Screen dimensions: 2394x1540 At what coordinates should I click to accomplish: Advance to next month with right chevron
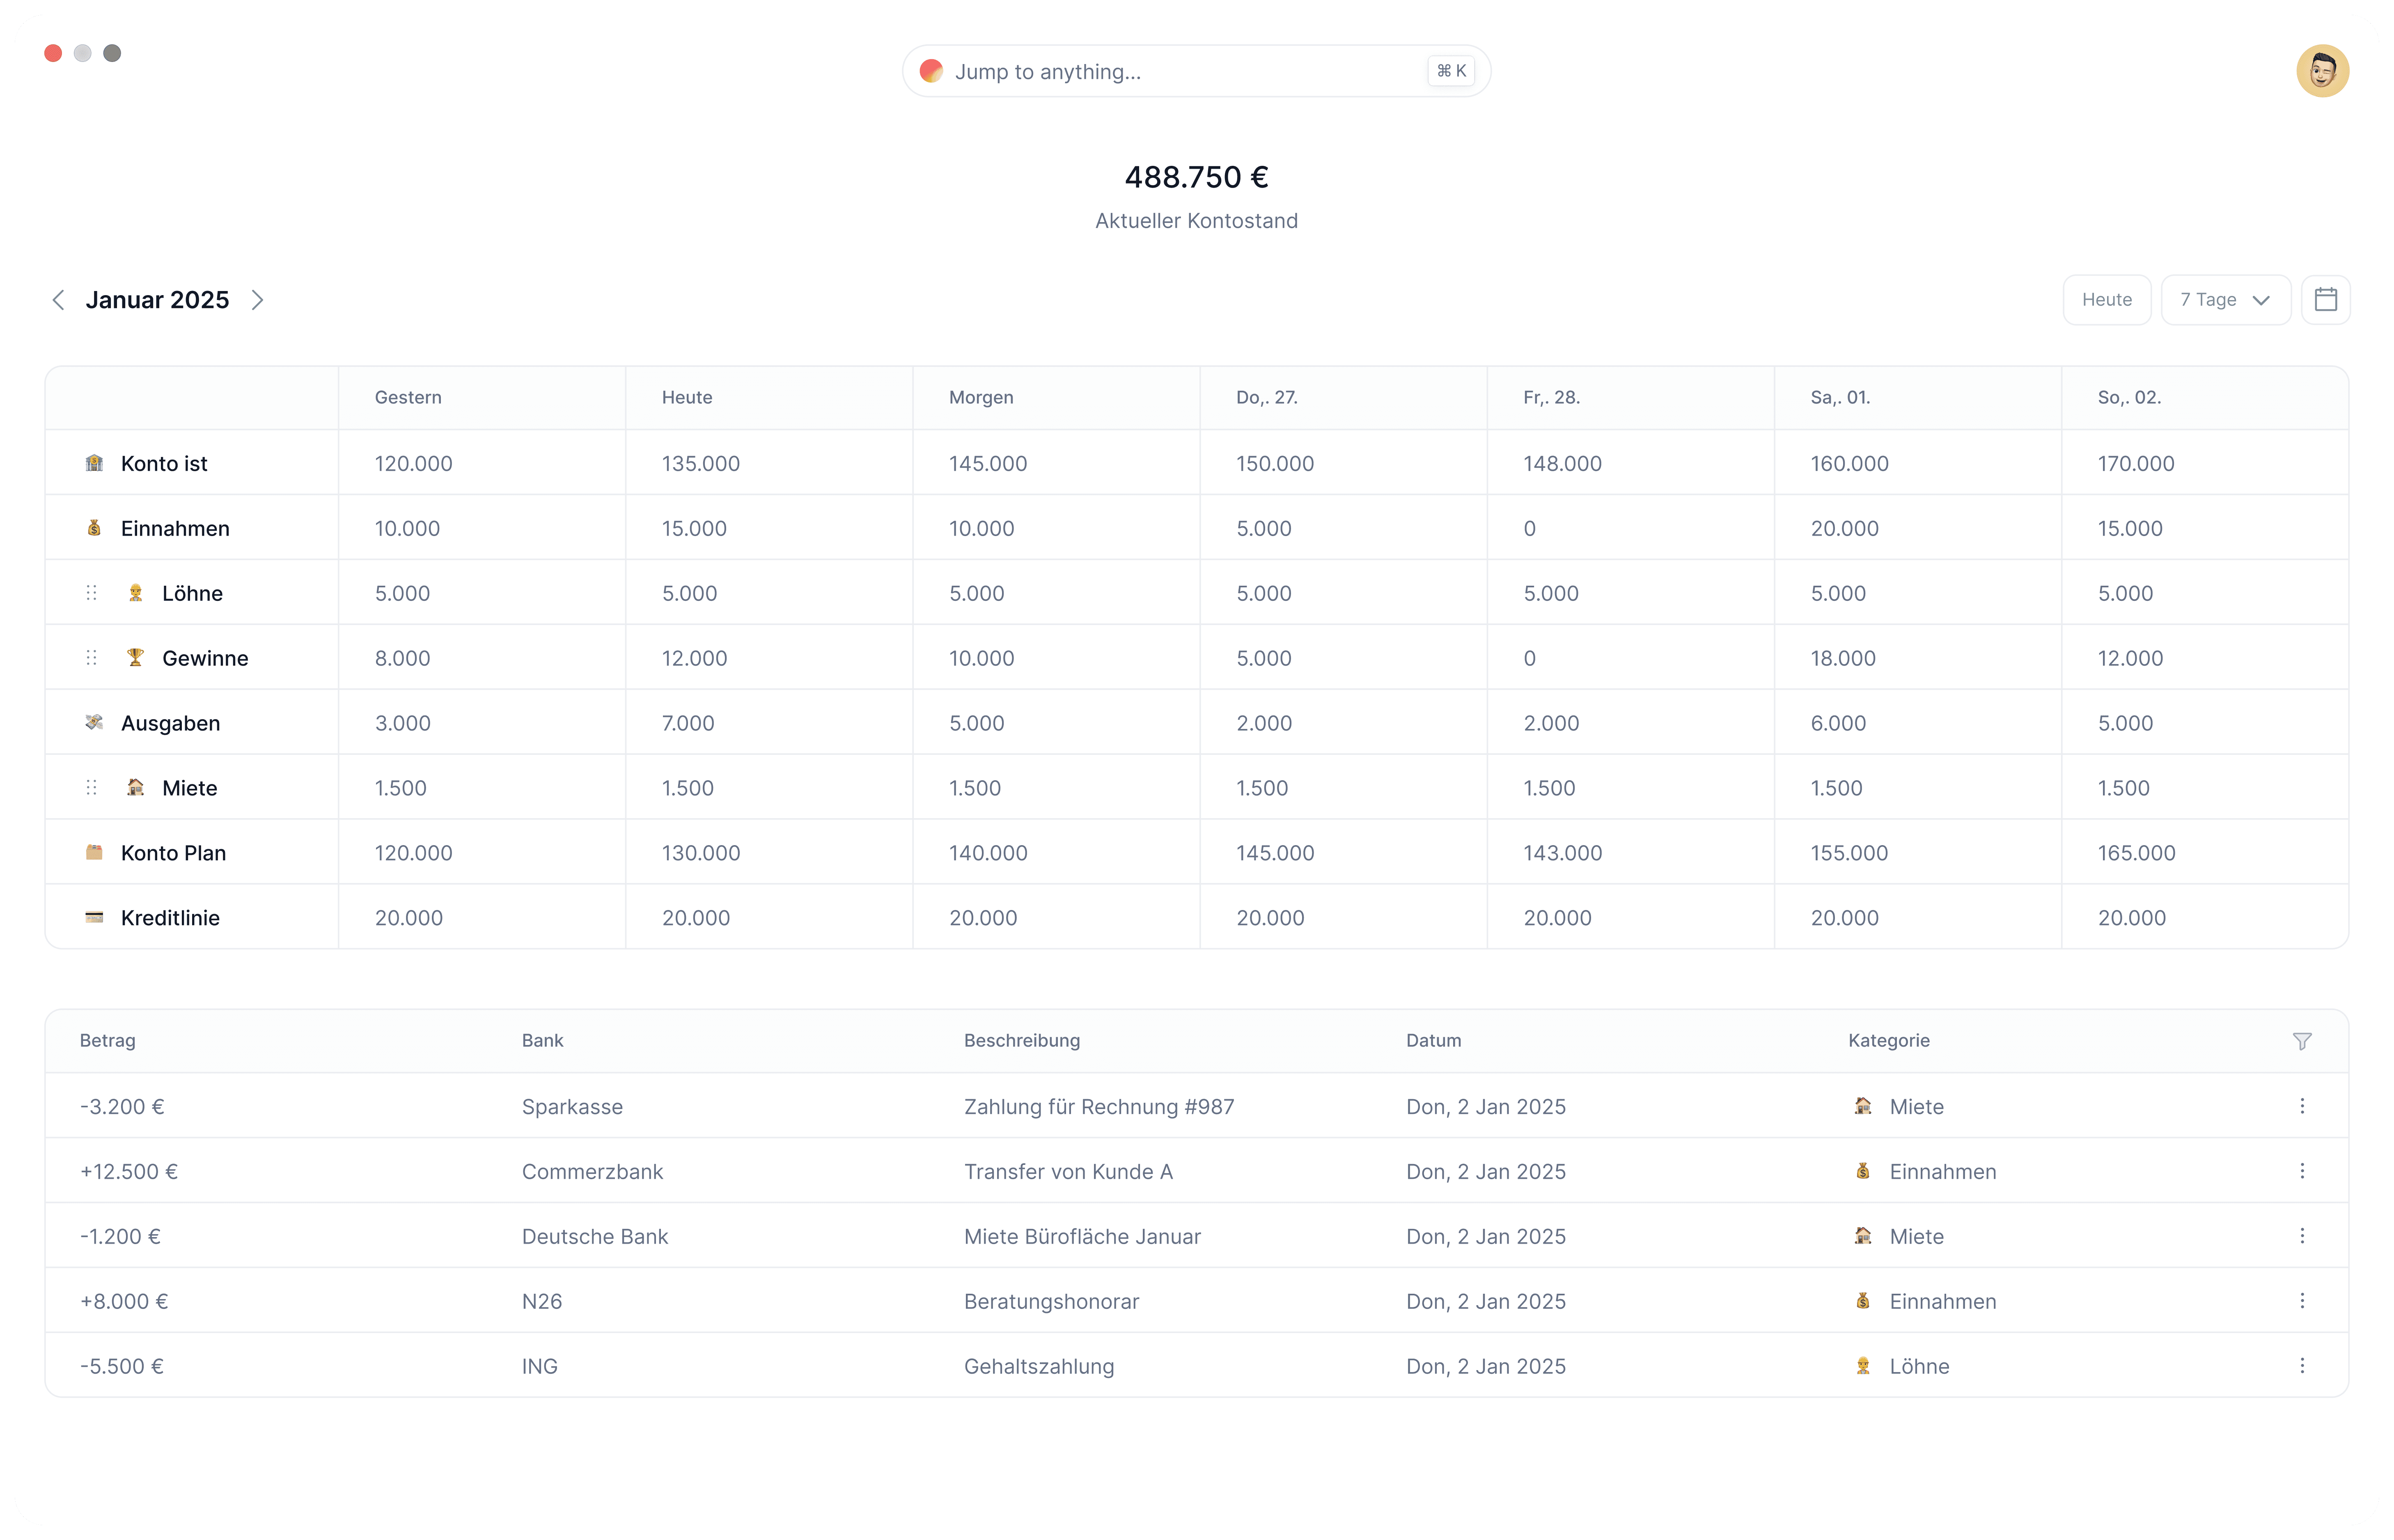pyautogui.click(x=257, y=300)
